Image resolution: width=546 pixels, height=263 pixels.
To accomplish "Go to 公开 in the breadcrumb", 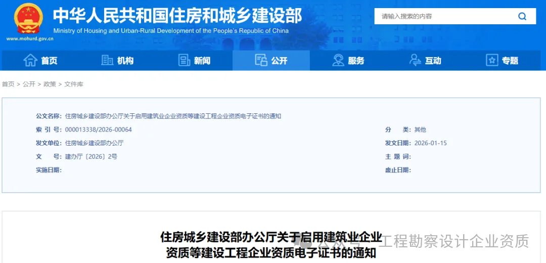I will [x=29, y=84].
